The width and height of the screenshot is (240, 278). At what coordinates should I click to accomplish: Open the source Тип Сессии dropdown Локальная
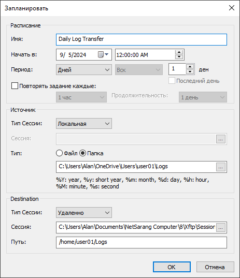click(x=84, y=124)
